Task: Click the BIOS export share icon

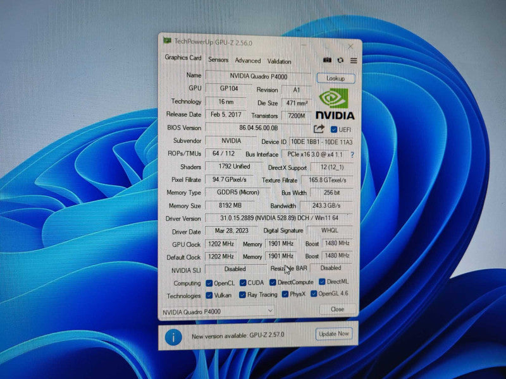Action: pyautogui.click(x=319, y=129)
